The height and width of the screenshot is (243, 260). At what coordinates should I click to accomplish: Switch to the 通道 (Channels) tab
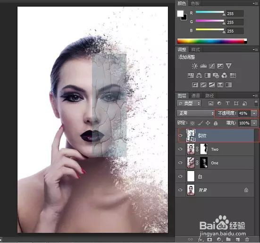pos(195,96)
